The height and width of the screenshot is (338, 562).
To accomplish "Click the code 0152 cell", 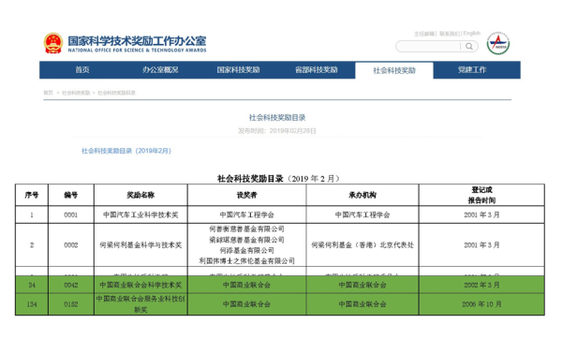I will (71, 304).
